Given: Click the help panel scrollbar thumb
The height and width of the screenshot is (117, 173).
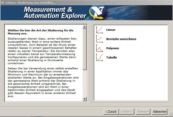Looking at the screenshot, I should 85,49.
